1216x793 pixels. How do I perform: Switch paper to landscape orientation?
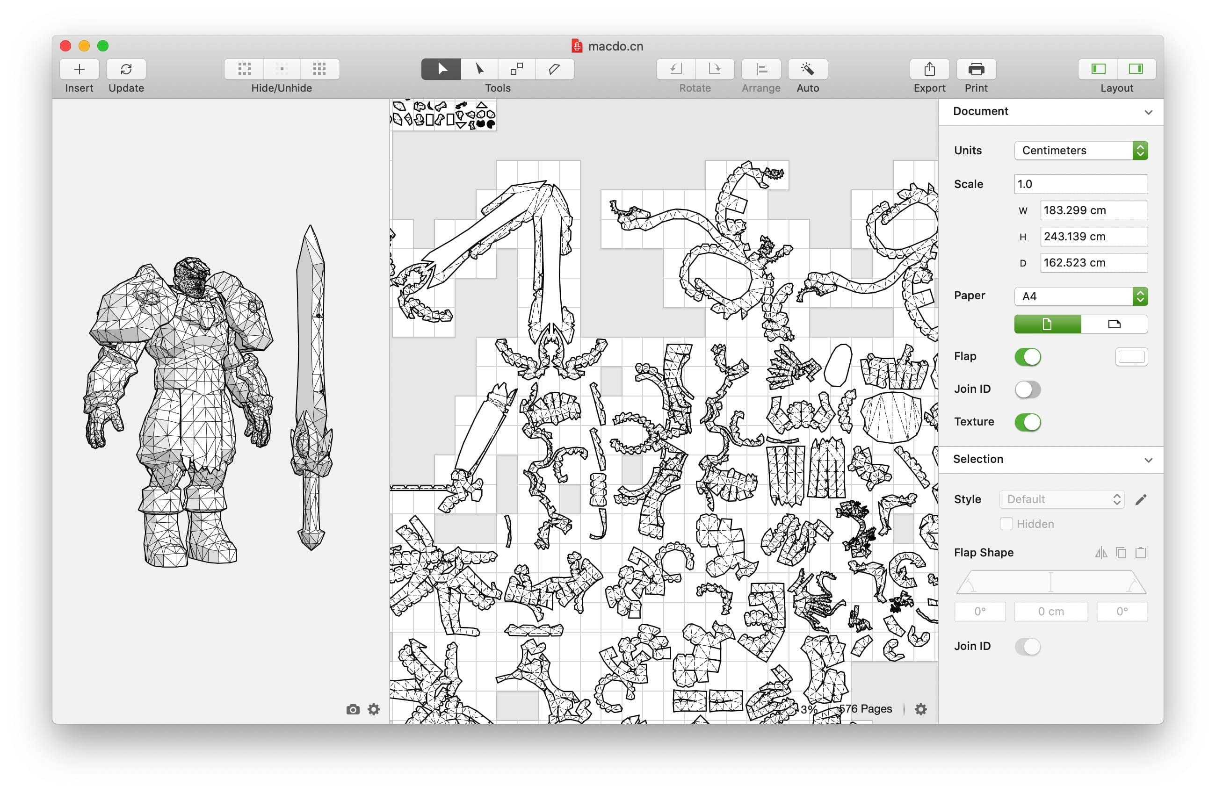[x=1115, y=324]
